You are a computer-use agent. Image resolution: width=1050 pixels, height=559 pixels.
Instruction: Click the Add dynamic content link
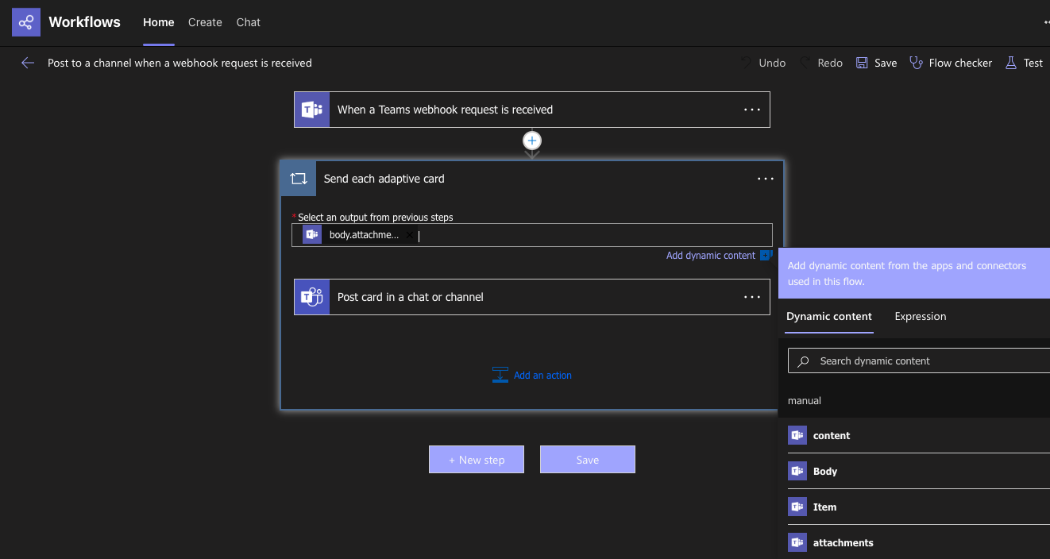click(711, 256)
